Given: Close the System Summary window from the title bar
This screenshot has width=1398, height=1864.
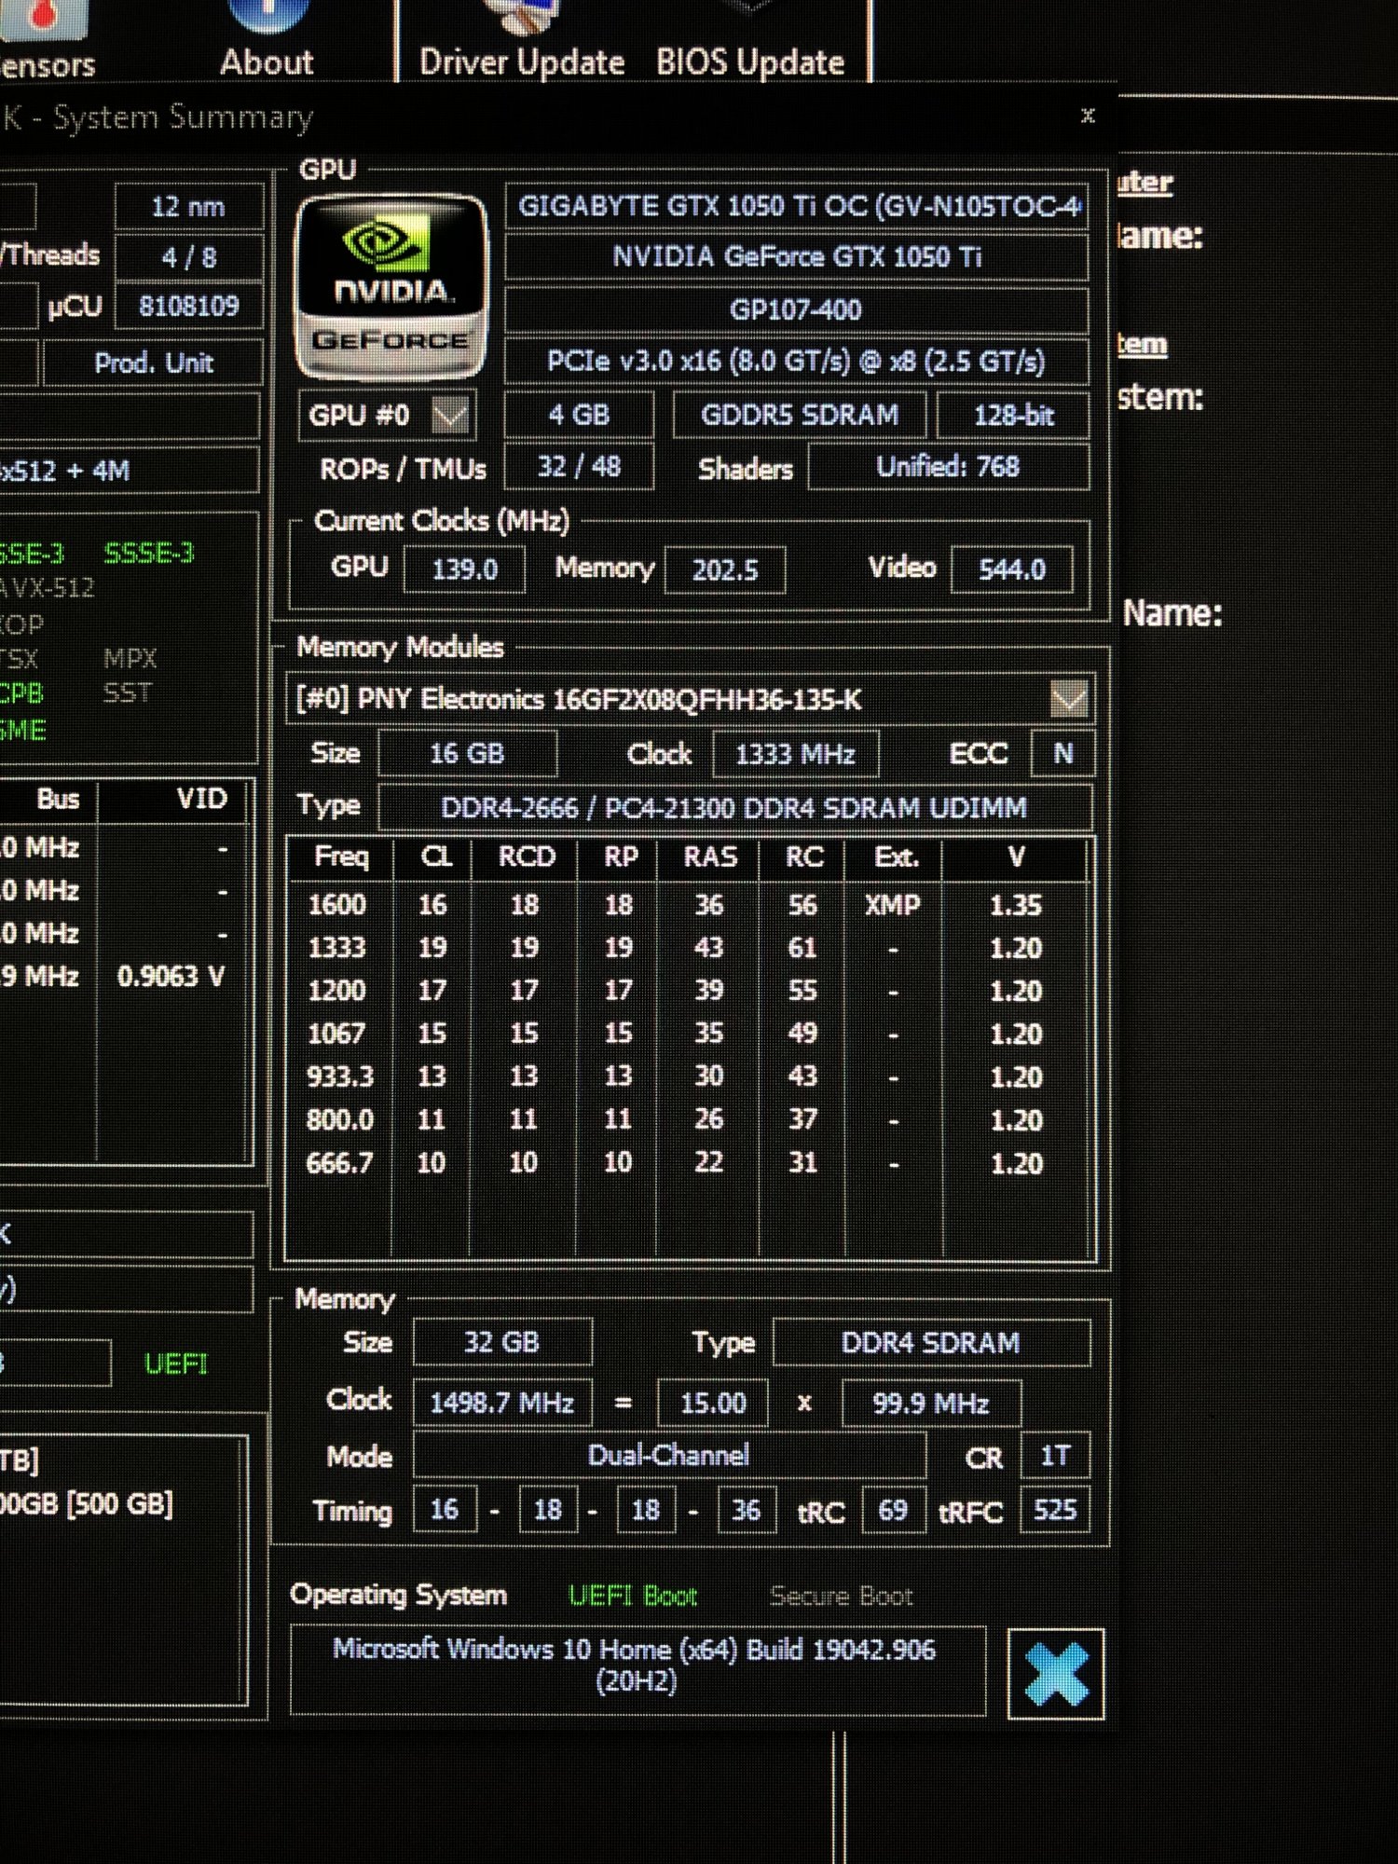Looking at the screenshot, I should 1088,116.
